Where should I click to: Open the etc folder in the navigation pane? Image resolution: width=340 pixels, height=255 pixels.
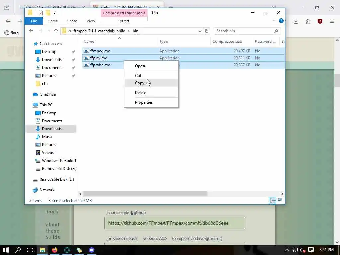click(x=45, y=84)
